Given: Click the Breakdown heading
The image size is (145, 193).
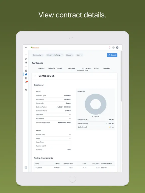Looking at the screenshot, I should pyautogui.click(x=39, y=85).
